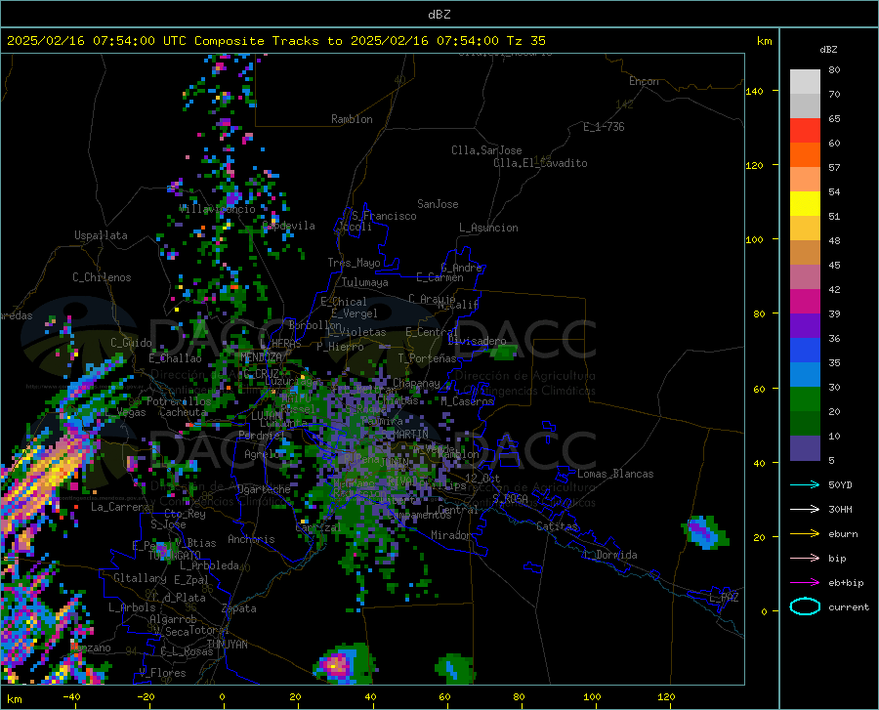
Task: Select the green 30 dBZ color swatch
Action: pyautogui.click(x=805, y=399)
